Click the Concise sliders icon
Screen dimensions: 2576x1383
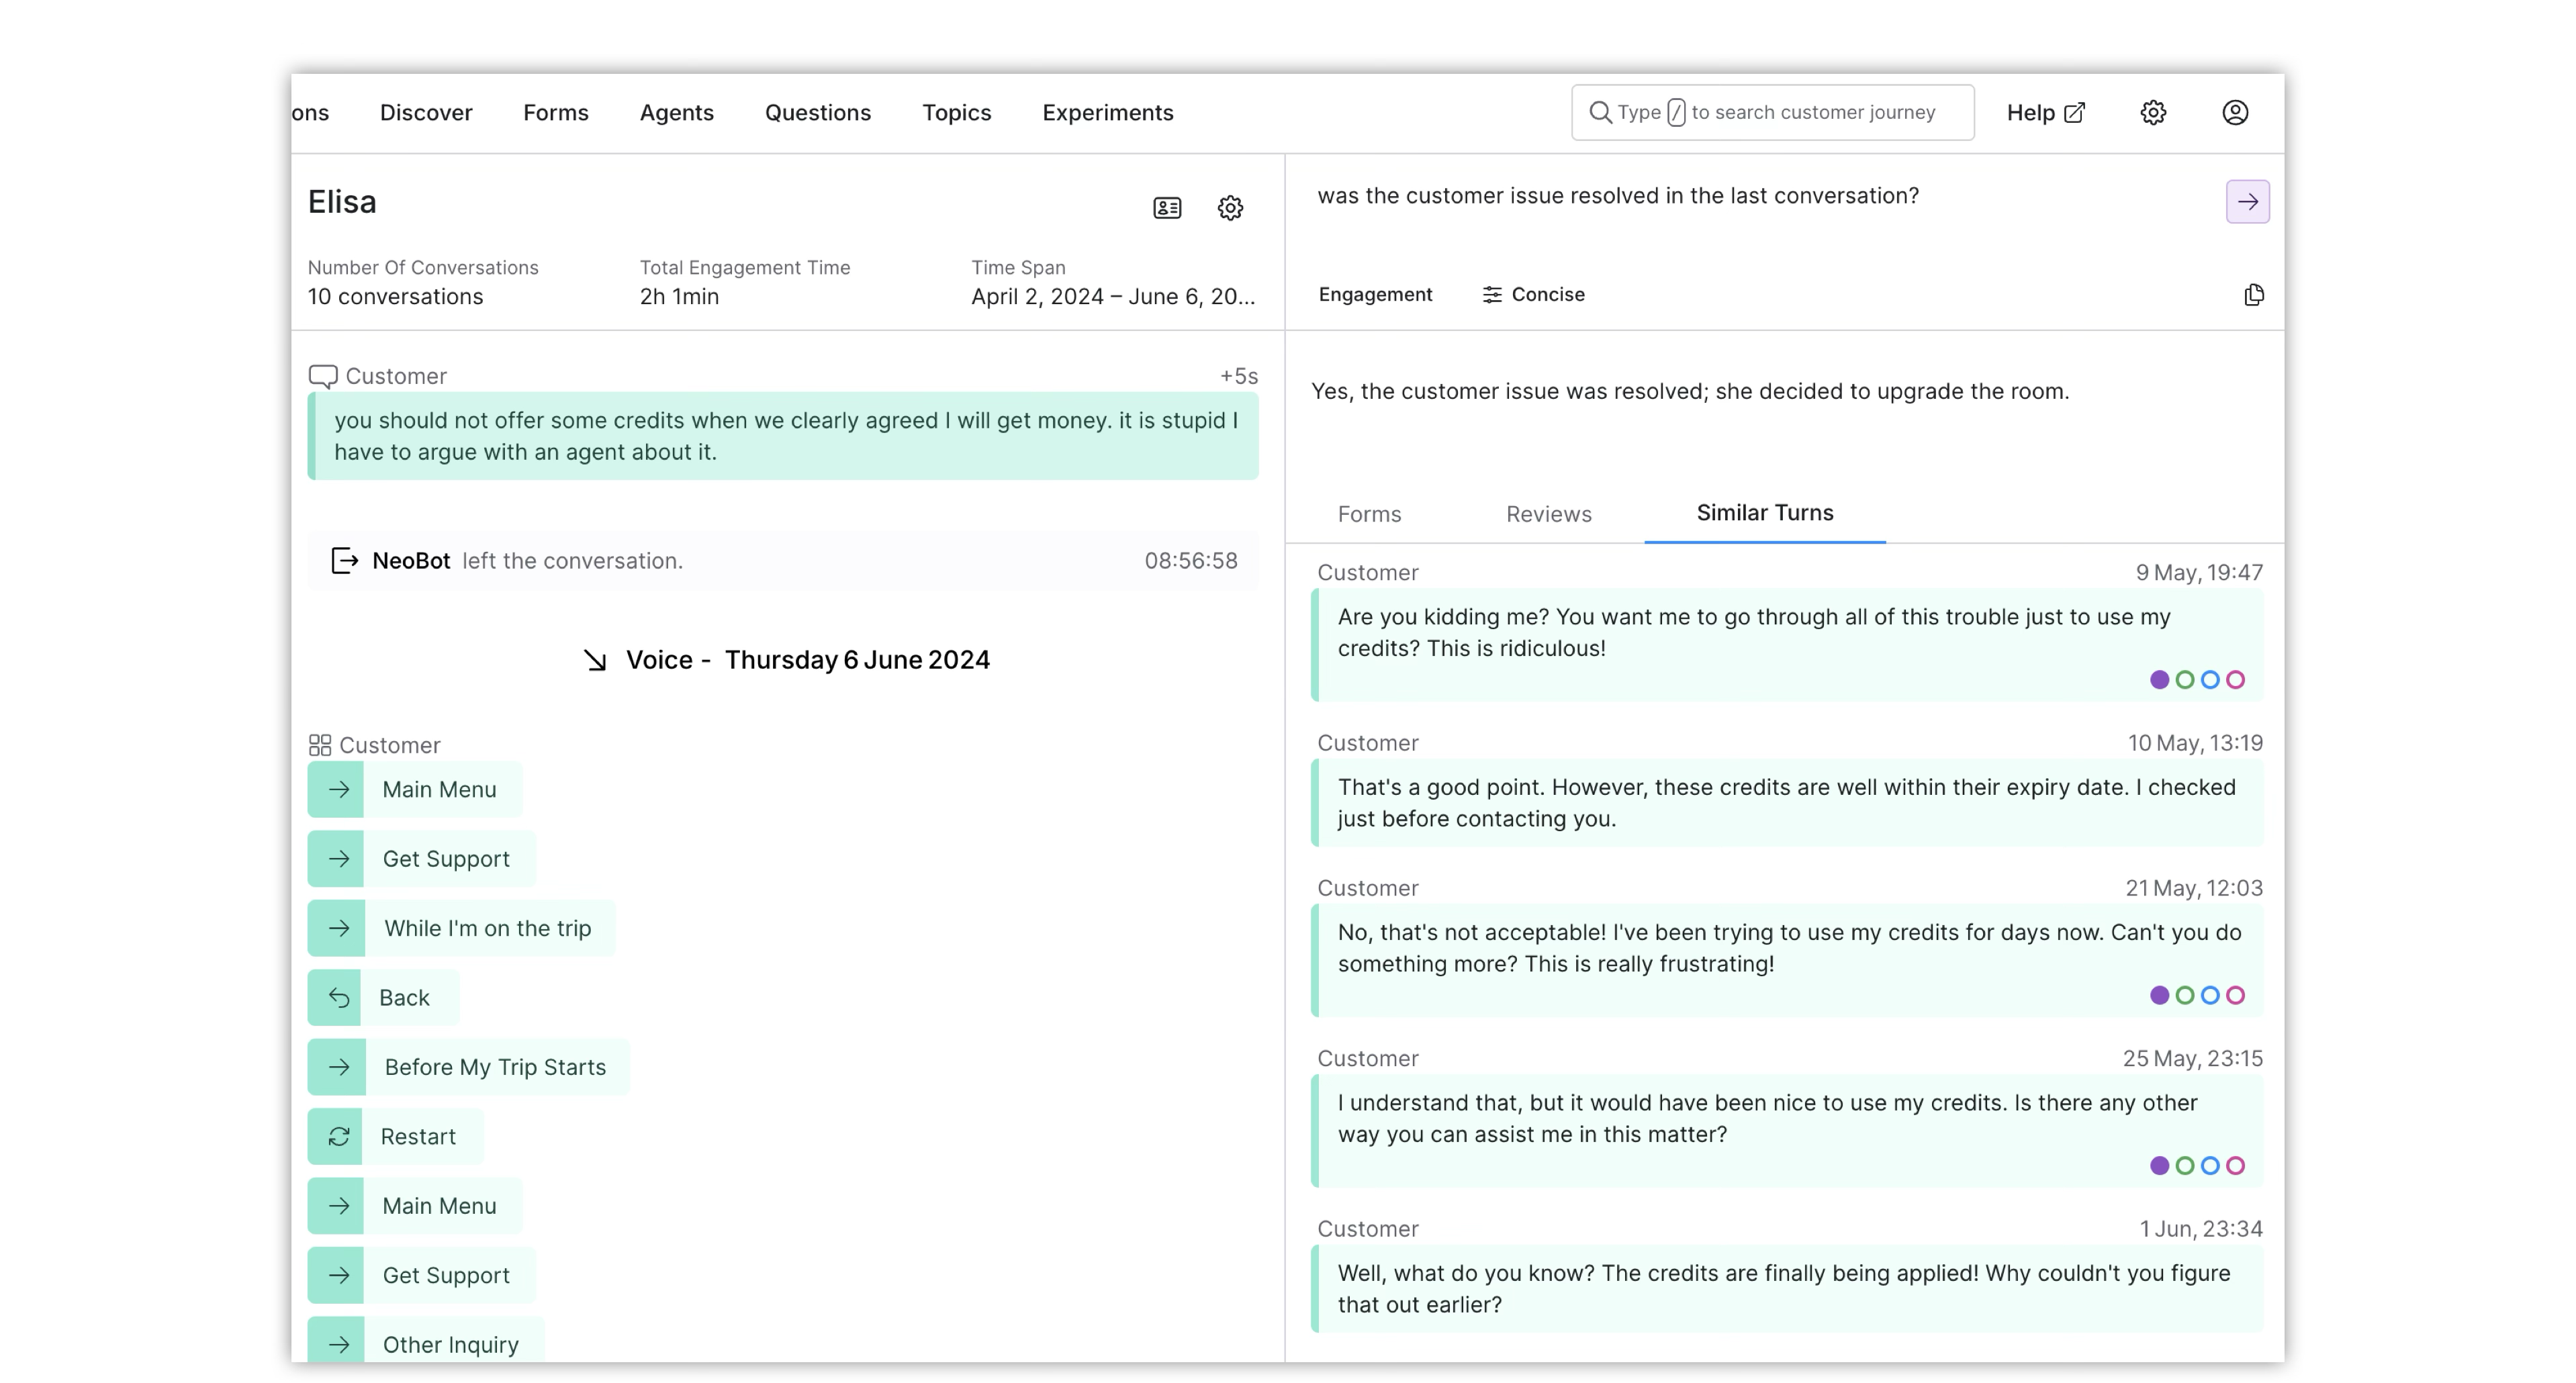tap(1492, 295)
